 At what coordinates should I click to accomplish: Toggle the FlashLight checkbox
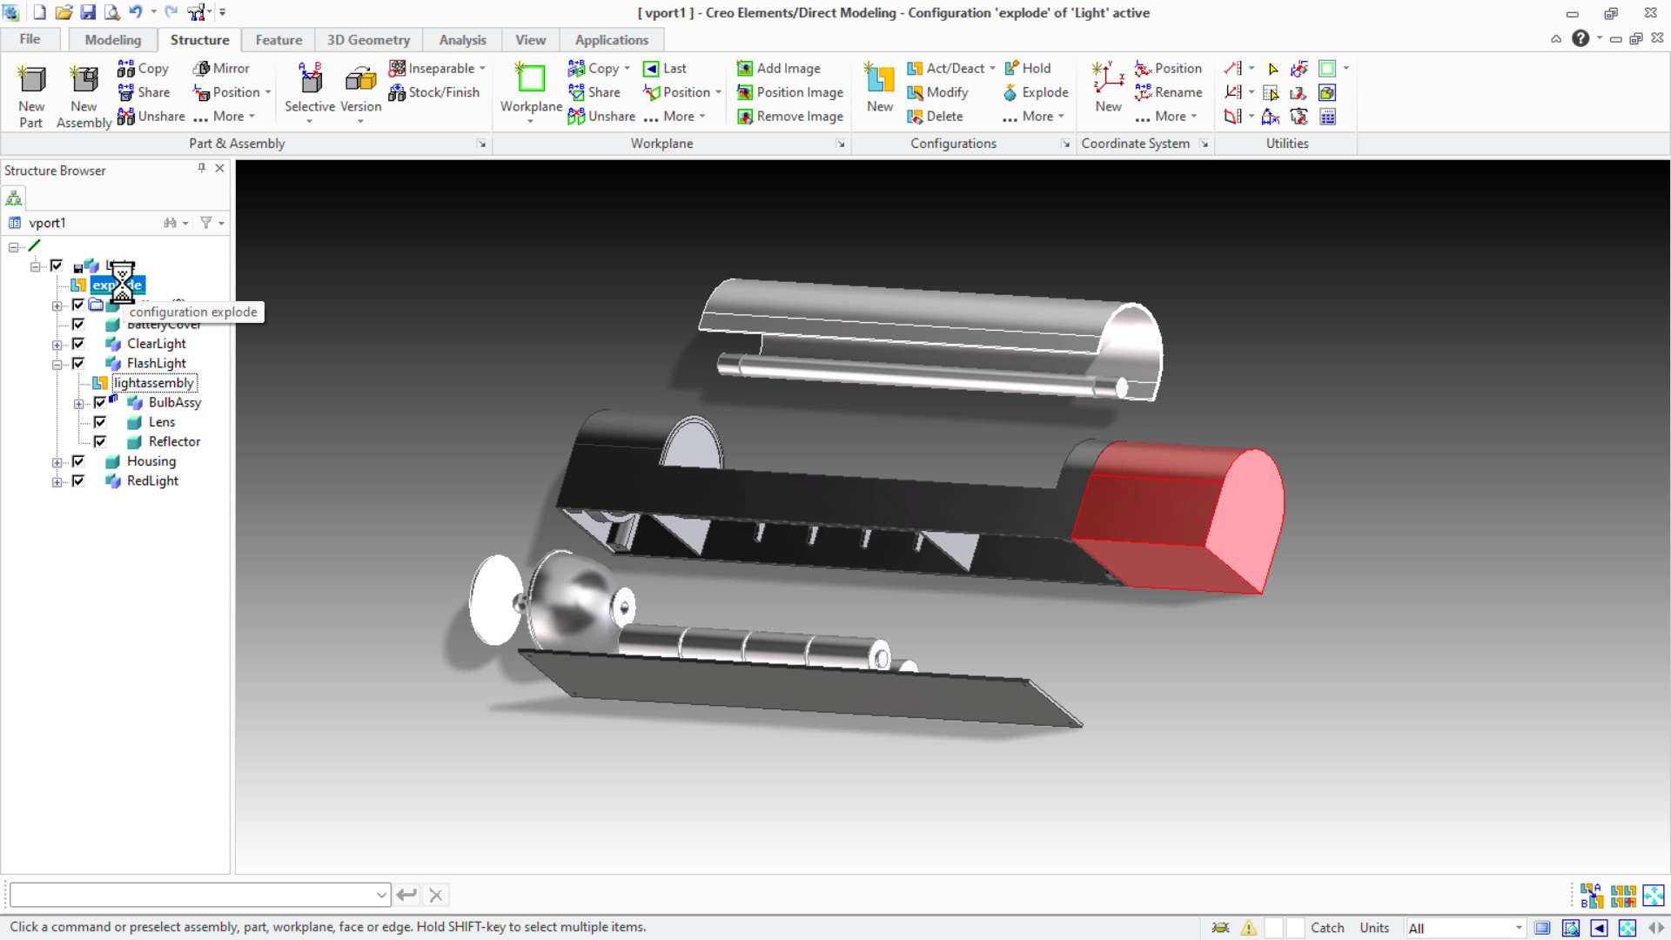(78, 363)
